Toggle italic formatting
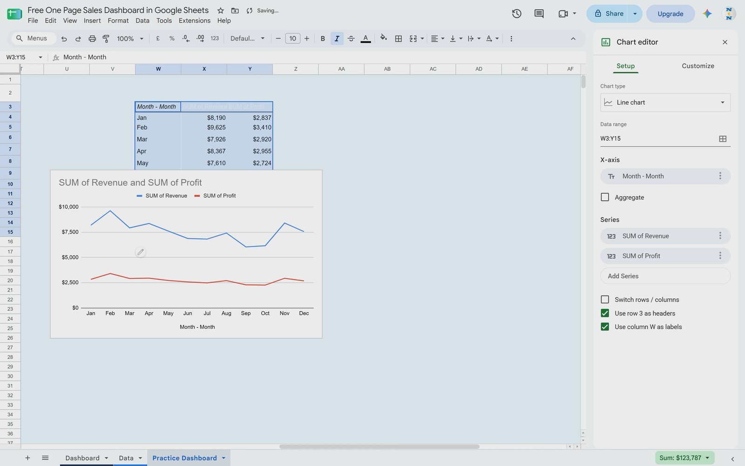Screen dimensions: 745x466 (x=337, y=39)
